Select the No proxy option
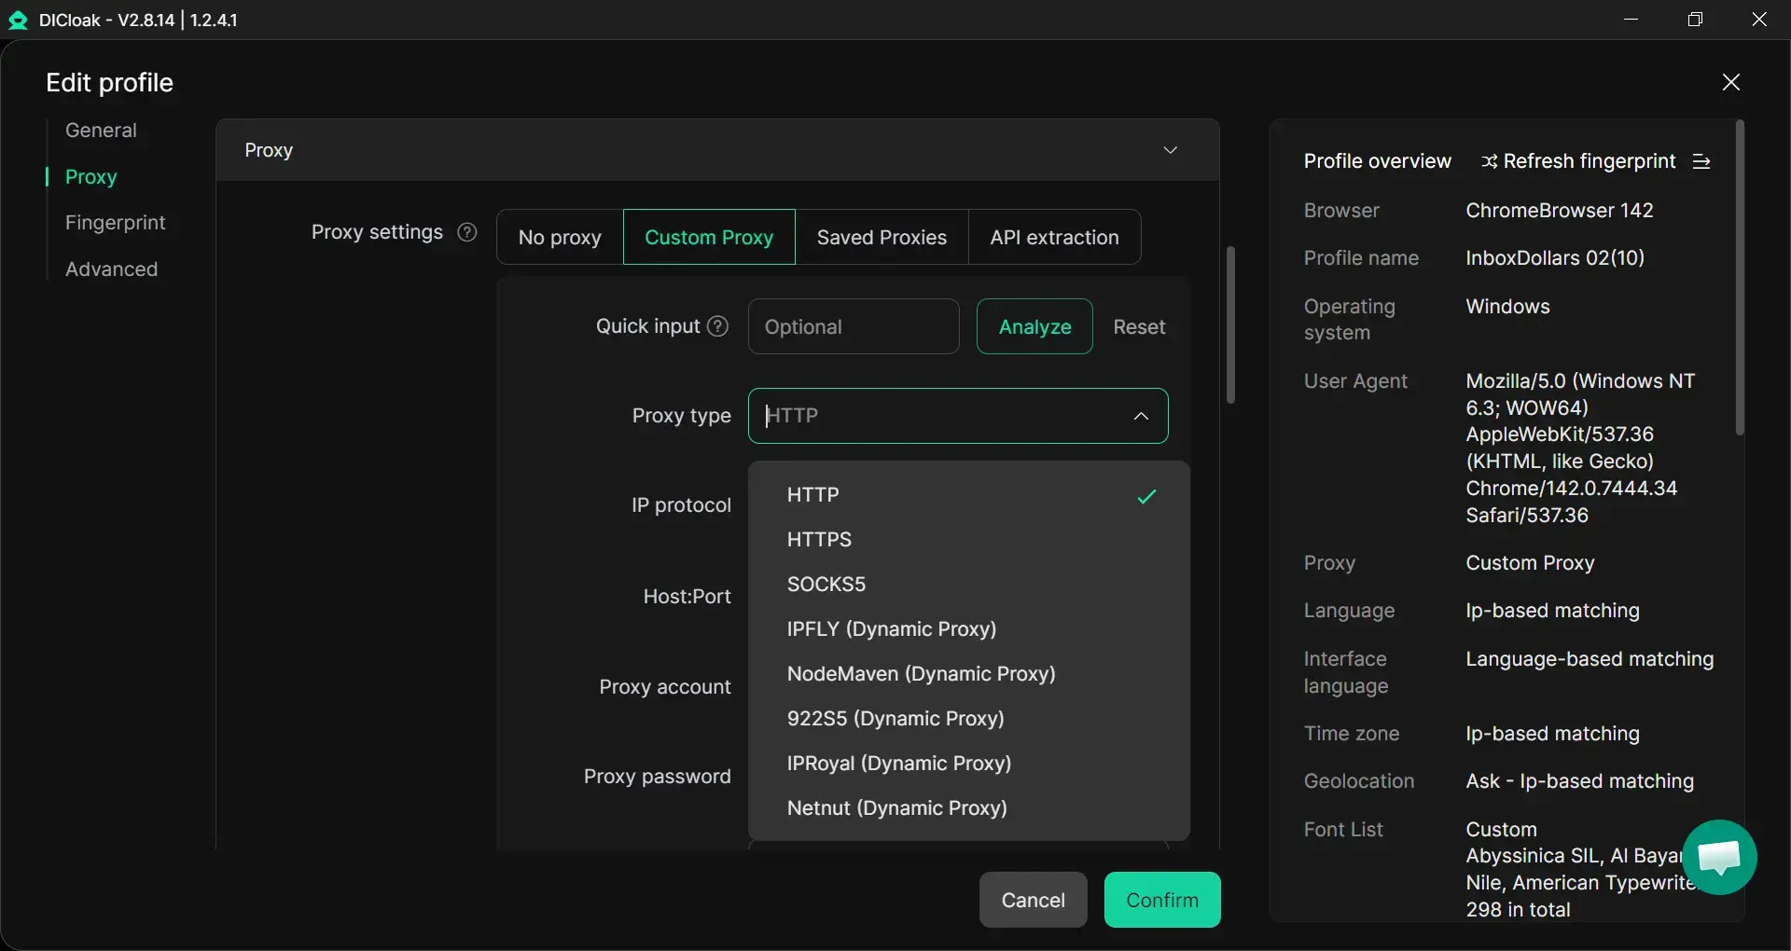 click(x=560, y=238)
